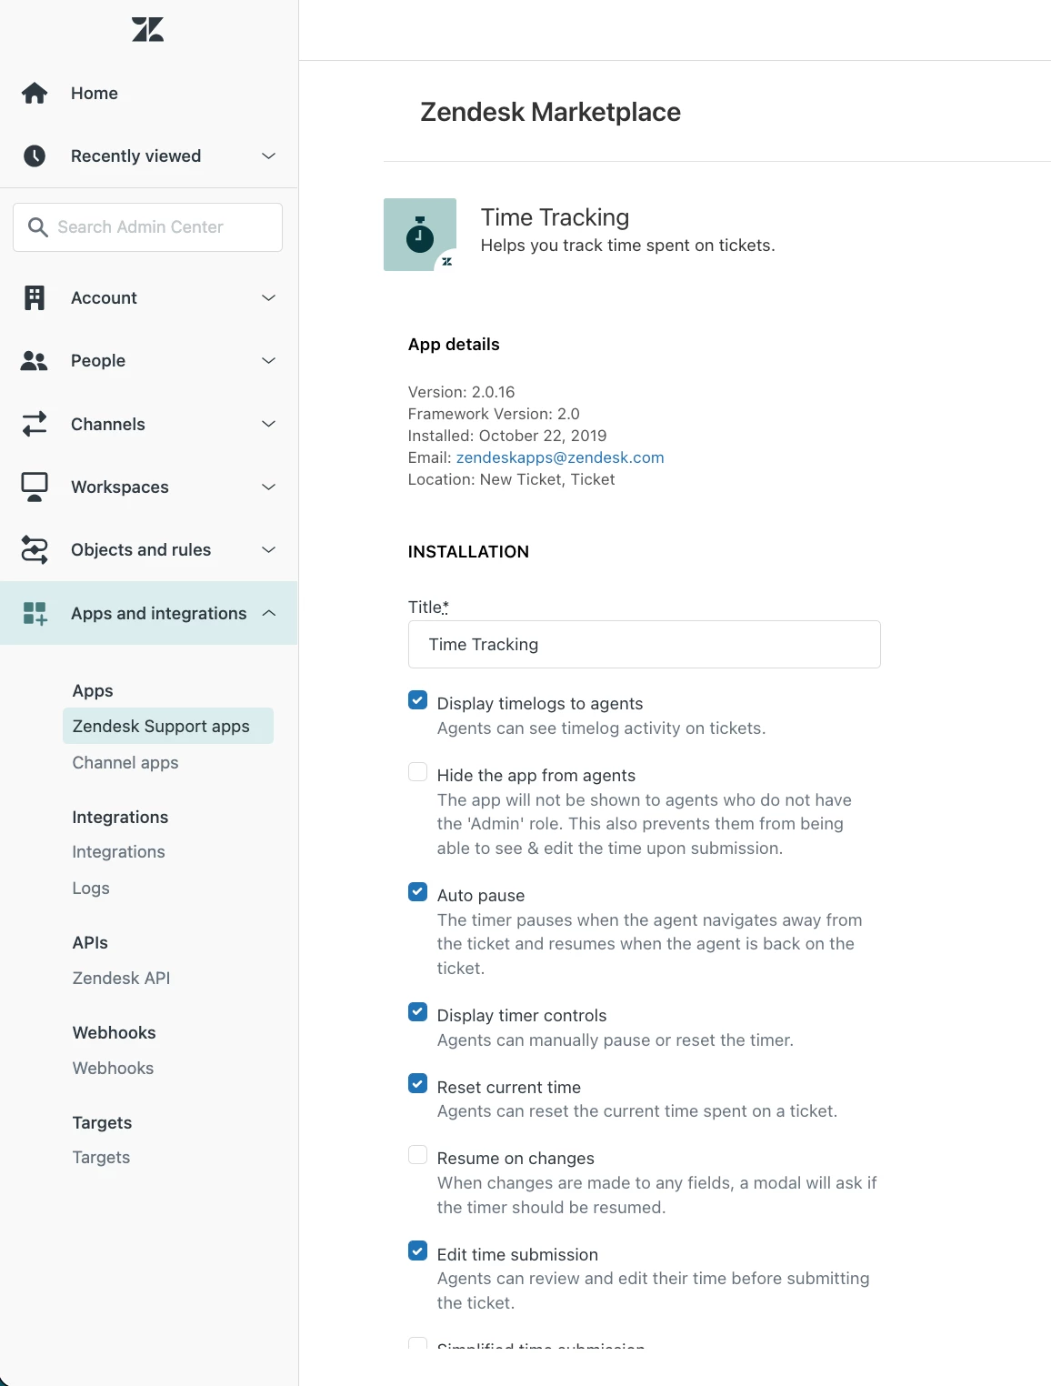Viewport: 1051px width, 1386px height.
Task: Open Targets sub-item below Targets heading
Action: [x=101, y=1158]
